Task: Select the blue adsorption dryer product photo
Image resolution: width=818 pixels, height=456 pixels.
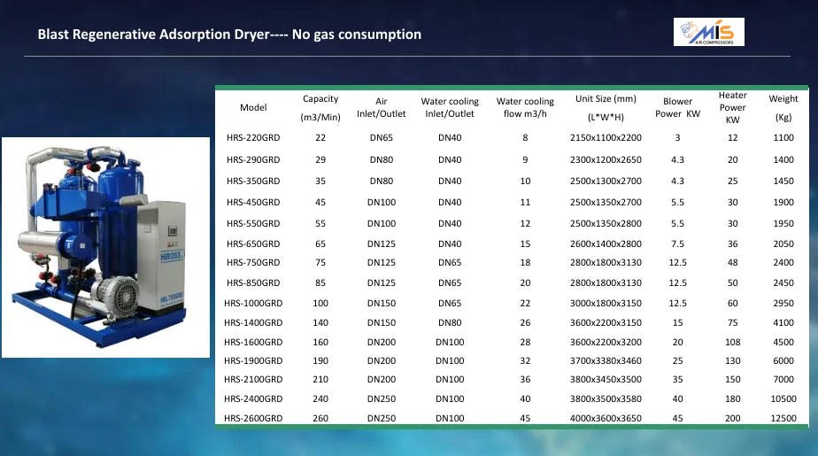Action: (105, 247)
